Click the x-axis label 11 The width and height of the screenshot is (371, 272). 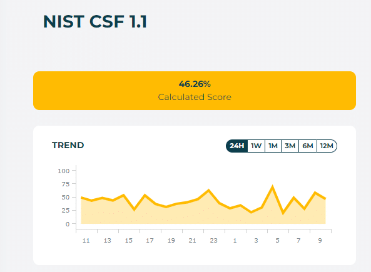[x=86, y=241]
